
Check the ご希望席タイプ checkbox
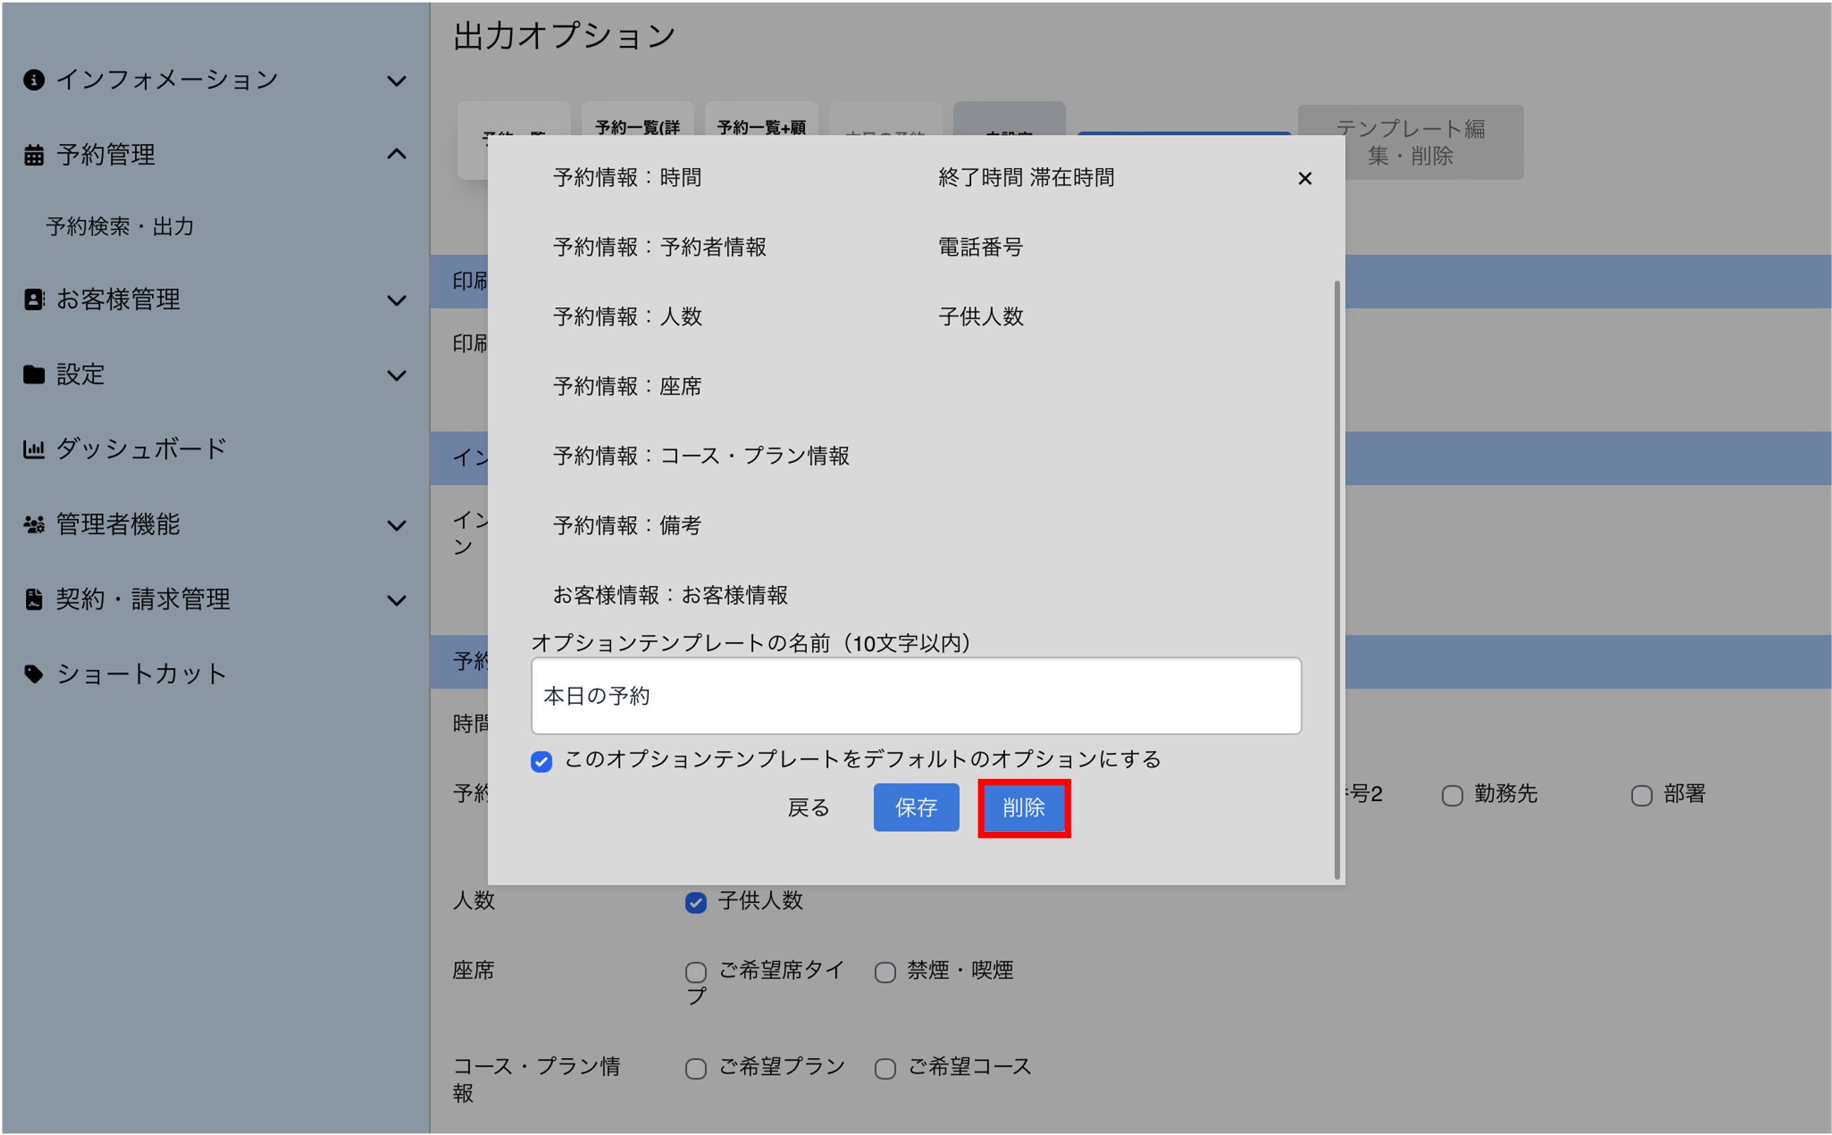tap(696, 972)
